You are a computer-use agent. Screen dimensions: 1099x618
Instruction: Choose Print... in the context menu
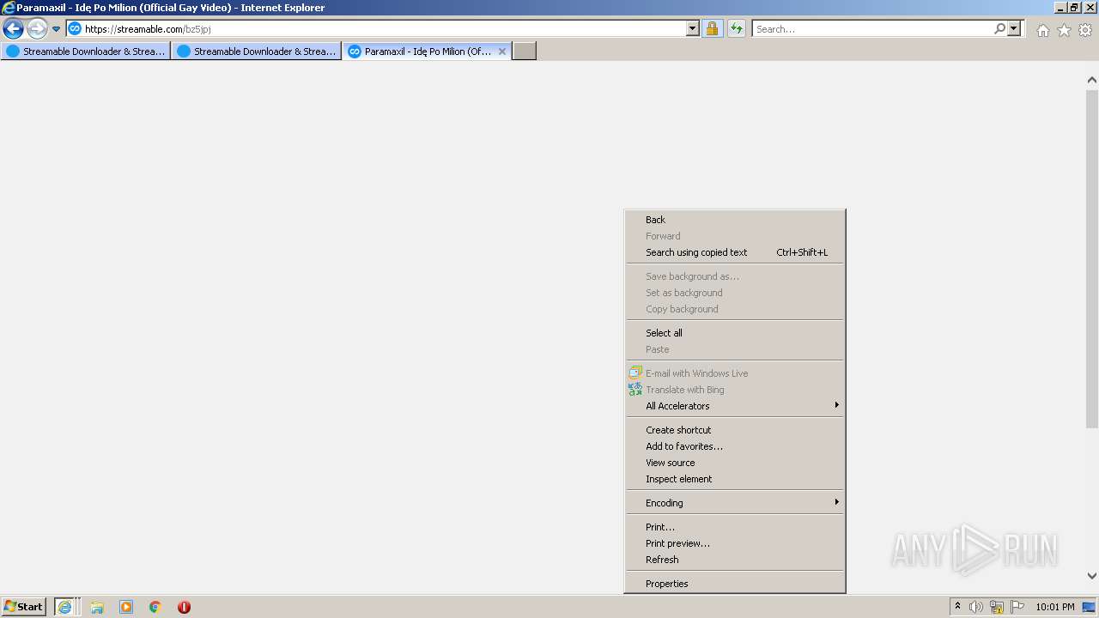pyautogui.click(x=735, y=527)
